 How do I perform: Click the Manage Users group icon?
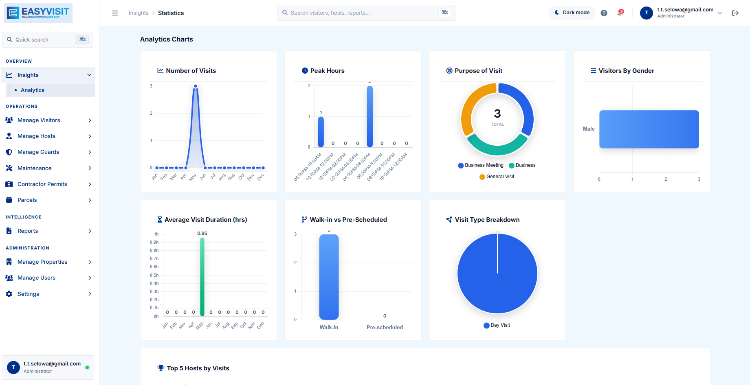(x=9, y=278)
